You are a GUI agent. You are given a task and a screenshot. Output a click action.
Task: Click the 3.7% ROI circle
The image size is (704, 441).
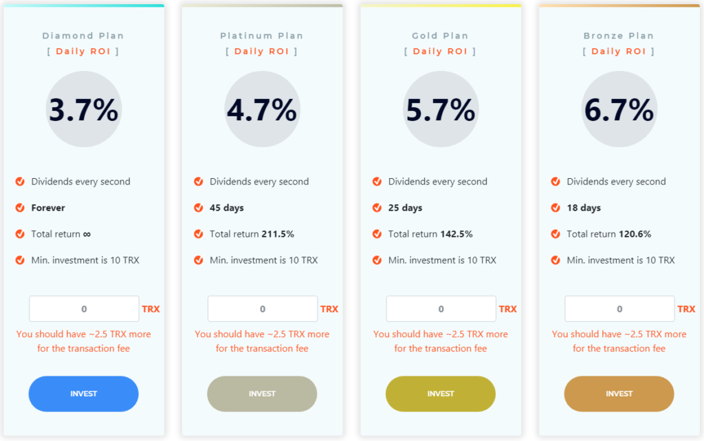83,109
